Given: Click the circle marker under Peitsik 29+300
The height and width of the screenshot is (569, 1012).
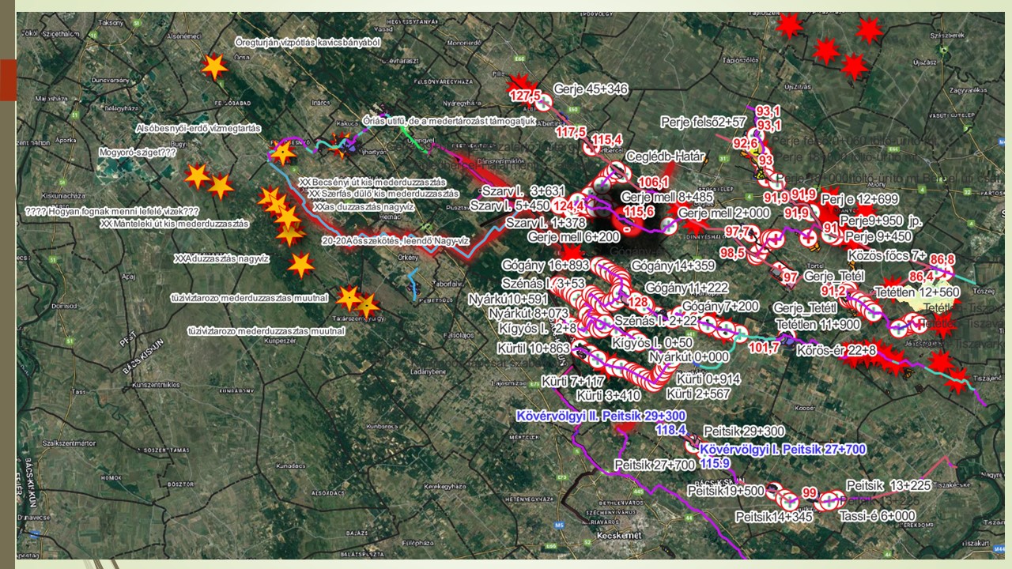Looking at the screenshot, I should (x=693, y=446).
